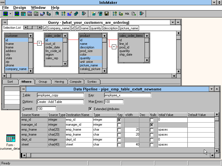Click the Selection List right scroll arrow
This screenshot has height=166, width=222.
pyautogui.click(x=40, y=27)
